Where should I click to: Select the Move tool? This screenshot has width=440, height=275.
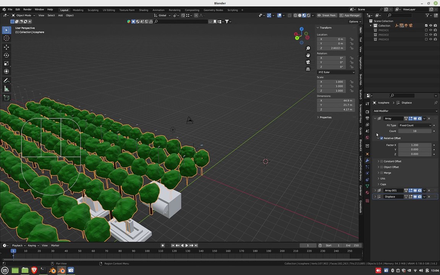6,47
